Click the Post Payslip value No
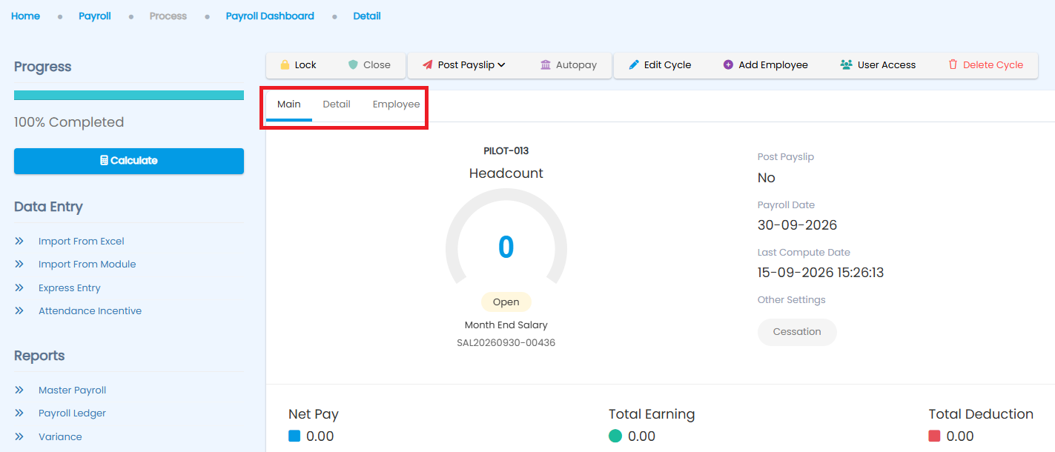The height and width of the screenshot is (452, 1055). coord(767,178)
